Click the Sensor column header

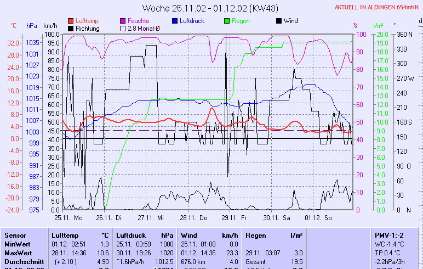coord(15,235)
